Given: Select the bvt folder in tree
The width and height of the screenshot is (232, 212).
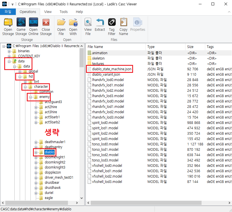Looking at the screenshot, I should (x=36, y=82).
